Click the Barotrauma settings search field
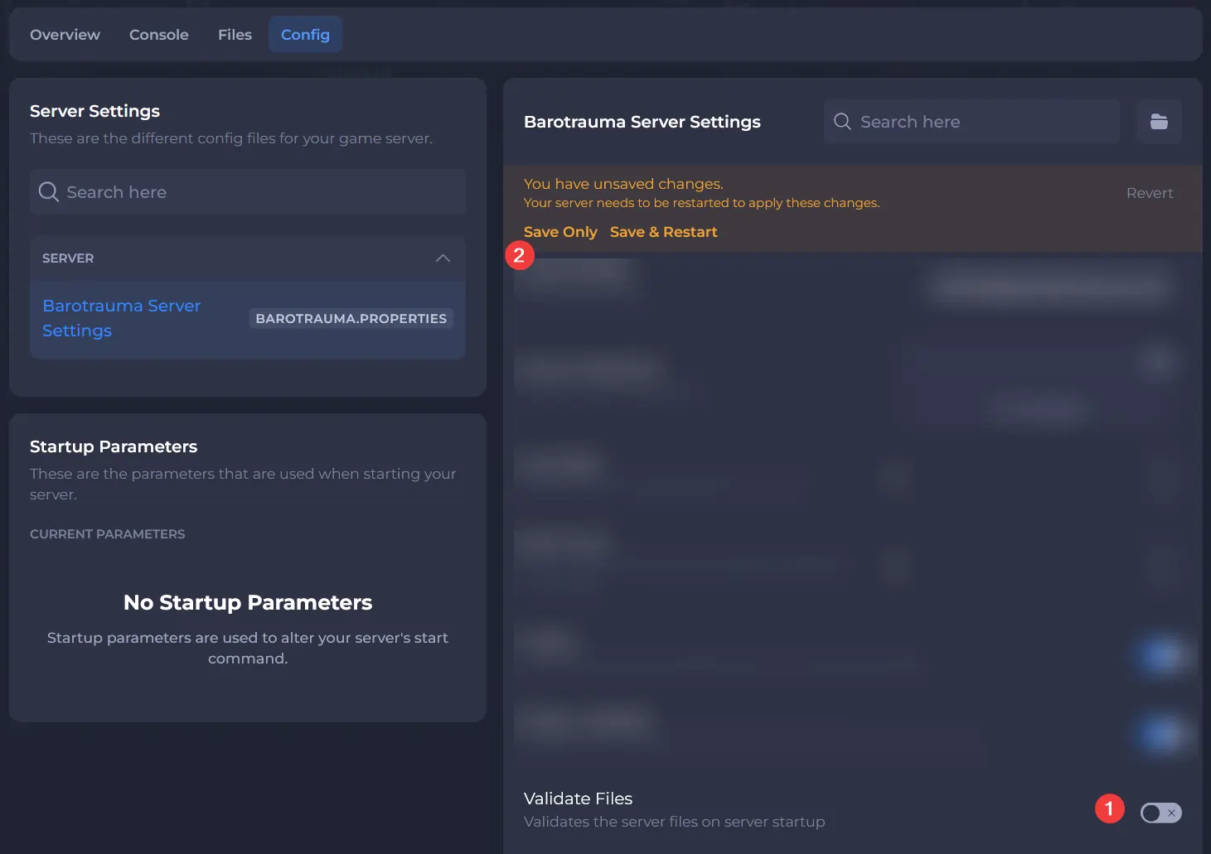Viewport: 1211px width, 854px height. point(971,122)
